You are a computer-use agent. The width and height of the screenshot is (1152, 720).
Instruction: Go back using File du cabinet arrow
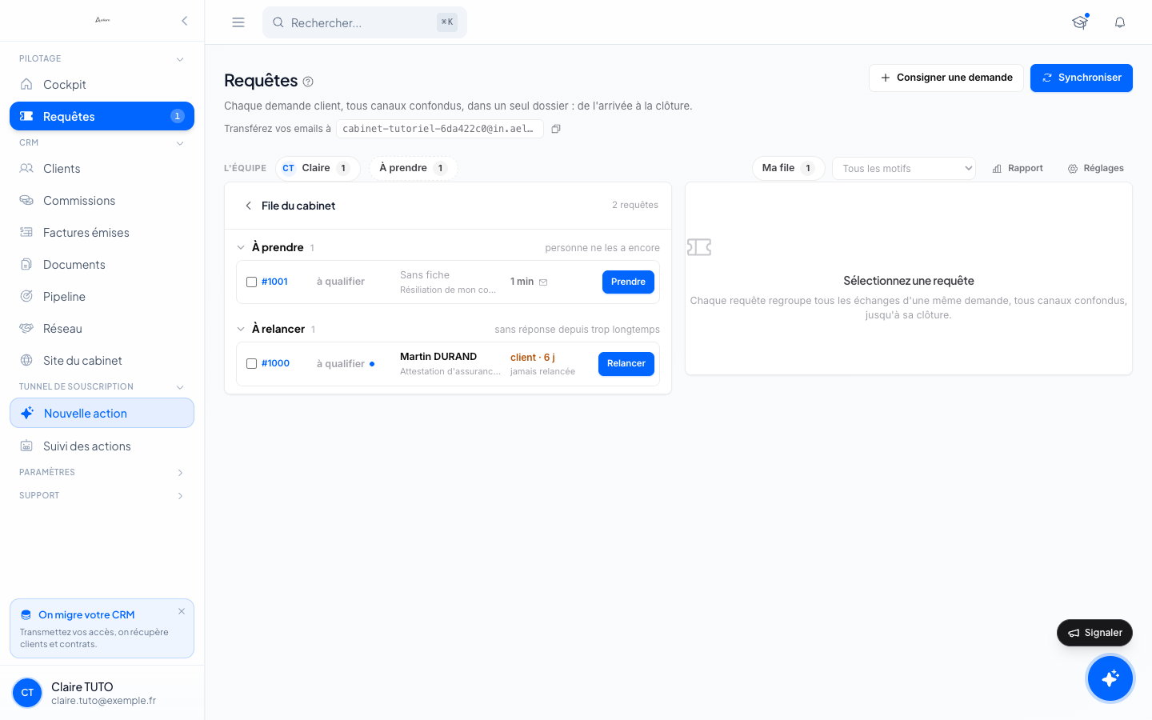pos(248,206)
